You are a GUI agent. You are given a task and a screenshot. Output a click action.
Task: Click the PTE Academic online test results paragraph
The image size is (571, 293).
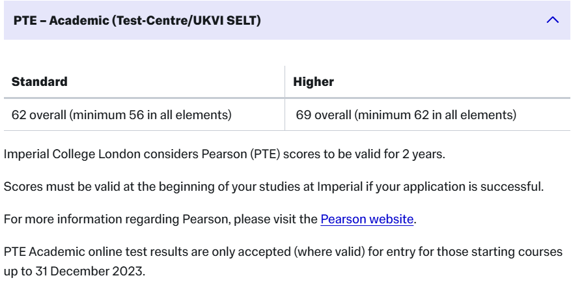(282, 251)
